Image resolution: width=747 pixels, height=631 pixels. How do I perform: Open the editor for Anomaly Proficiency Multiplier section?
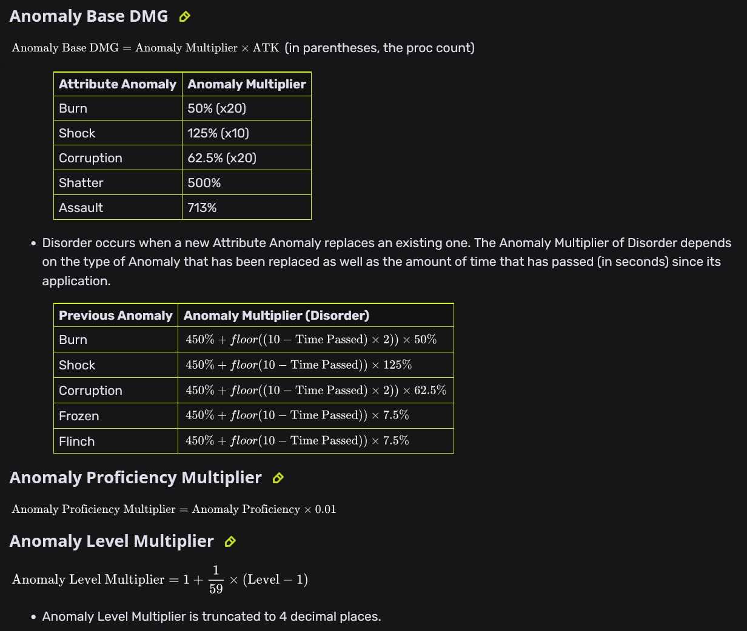[x=278, y=478]
